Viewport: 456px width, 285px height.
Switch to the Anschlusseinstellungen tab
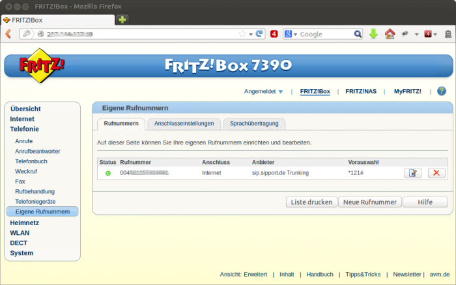pos(183,124)
